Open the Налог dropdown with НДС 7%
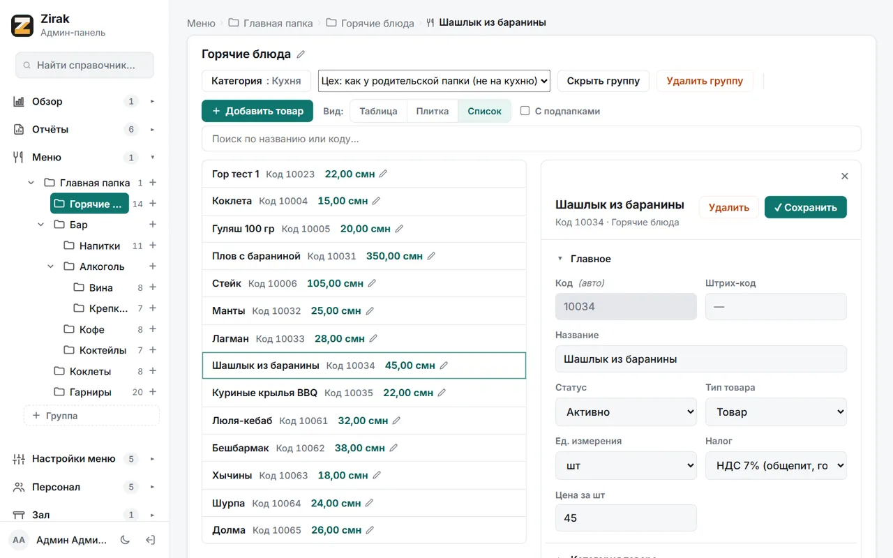893x558 pixels. pyautogui.click(x=776, y=465)
